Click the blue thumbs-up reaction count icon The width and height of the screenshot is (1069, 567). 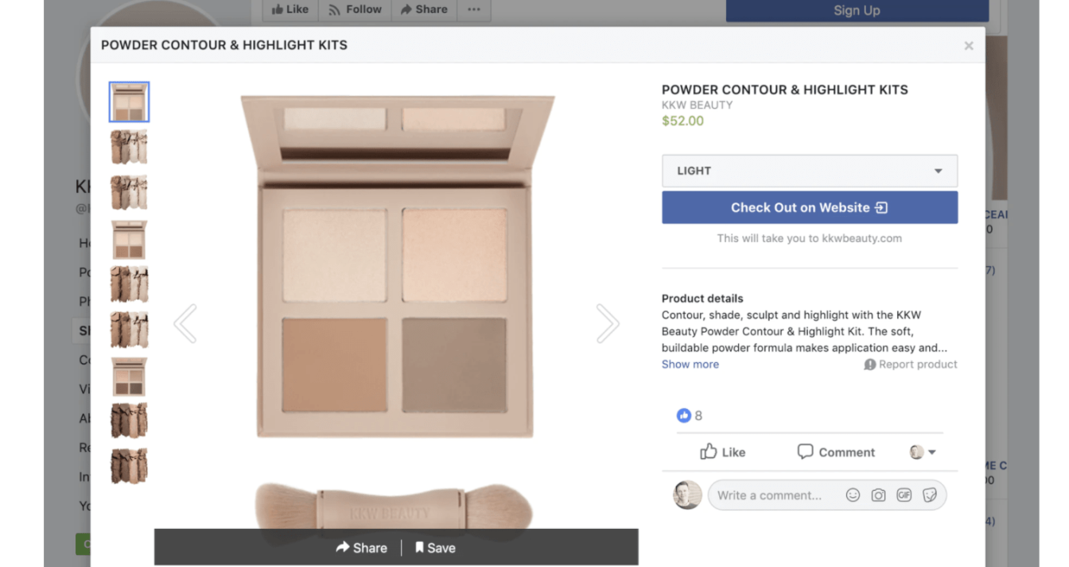[x=683, y=415]
